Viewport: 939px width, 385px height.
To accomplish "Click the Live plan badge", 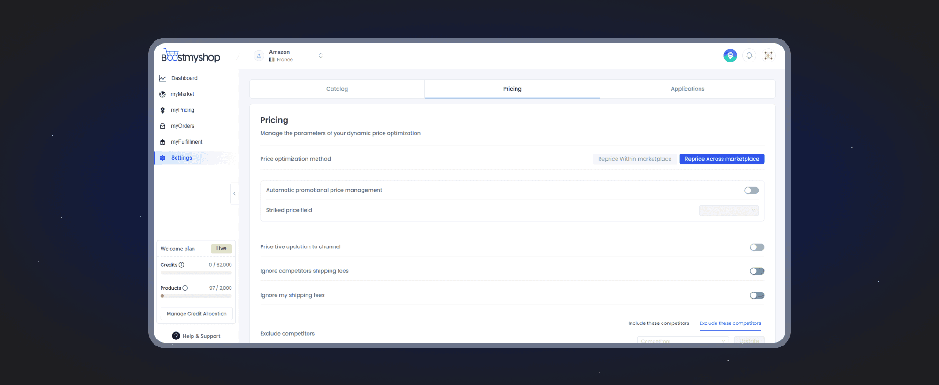I will point(221,249).
